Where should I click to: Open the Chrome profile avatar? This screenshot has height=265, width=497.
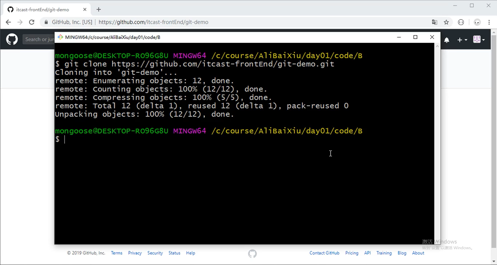477,22
